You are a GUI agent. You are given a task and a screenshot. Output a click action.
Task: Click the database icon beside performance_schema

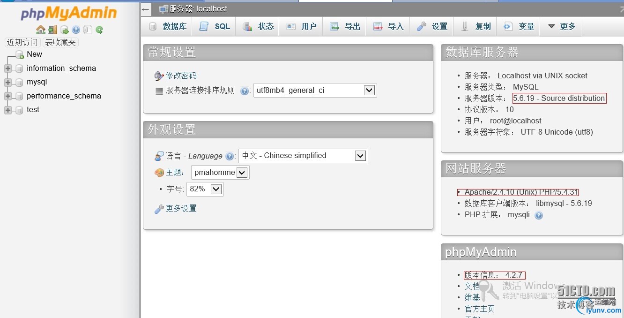tap(19, 96)
